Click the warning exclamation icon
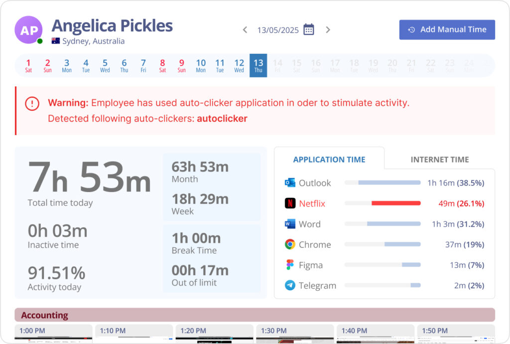The height and width of the screenshot is (344, 510). (x=32, y=103)
